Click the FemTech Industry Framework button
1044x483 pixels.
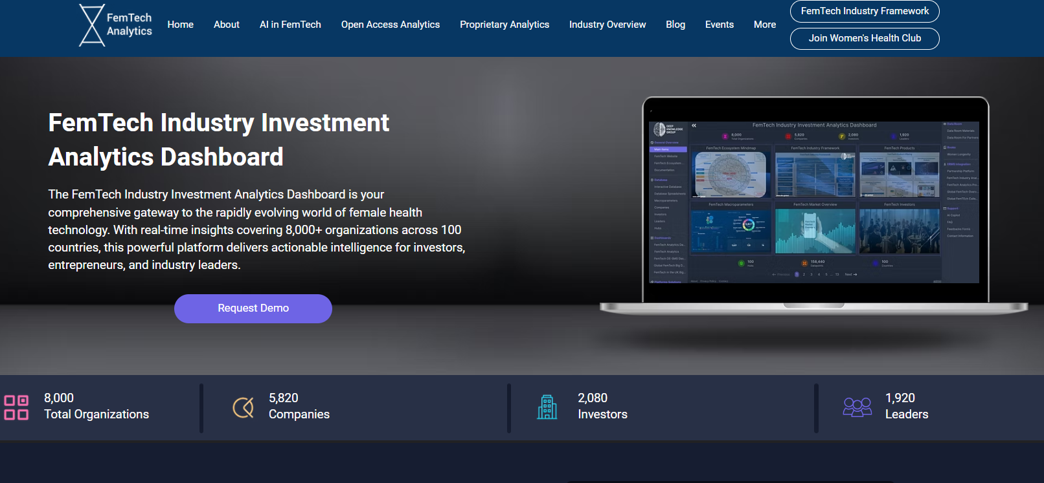click(x=864, y=11)
